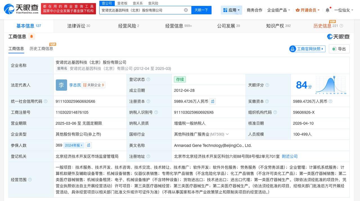Click the help icon next to 统一社会信用代码
Image resolution: width=360 pixels, height=201 pixels.
46,101
